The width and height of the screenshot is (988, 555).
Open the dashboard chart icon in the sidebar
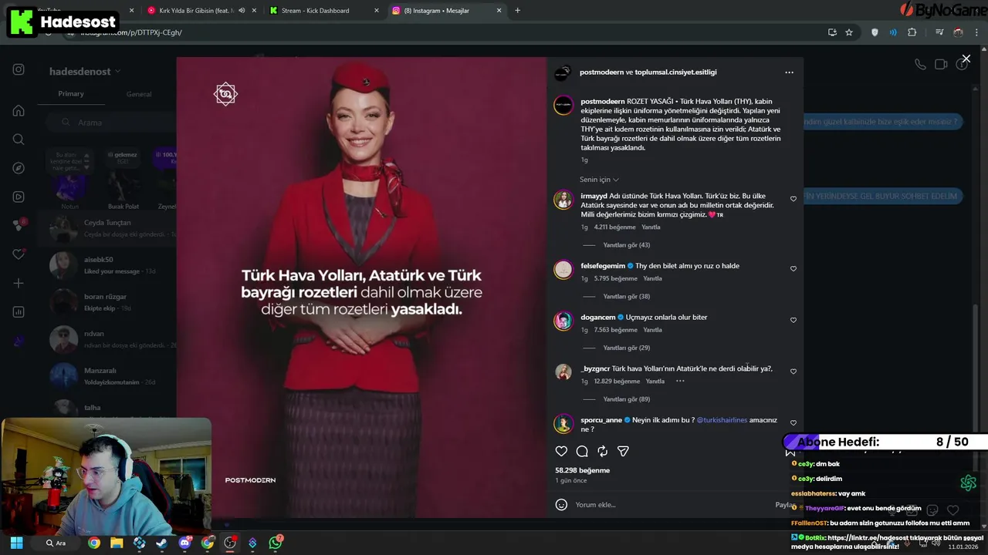[19, 312]
